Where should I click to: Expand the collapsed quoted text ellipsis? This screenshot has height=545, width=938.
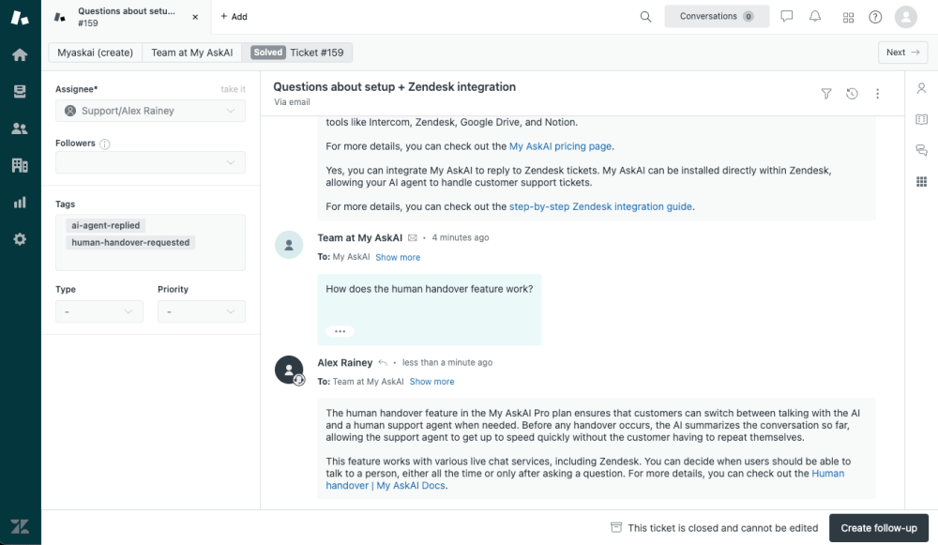[x=339, y=331]
